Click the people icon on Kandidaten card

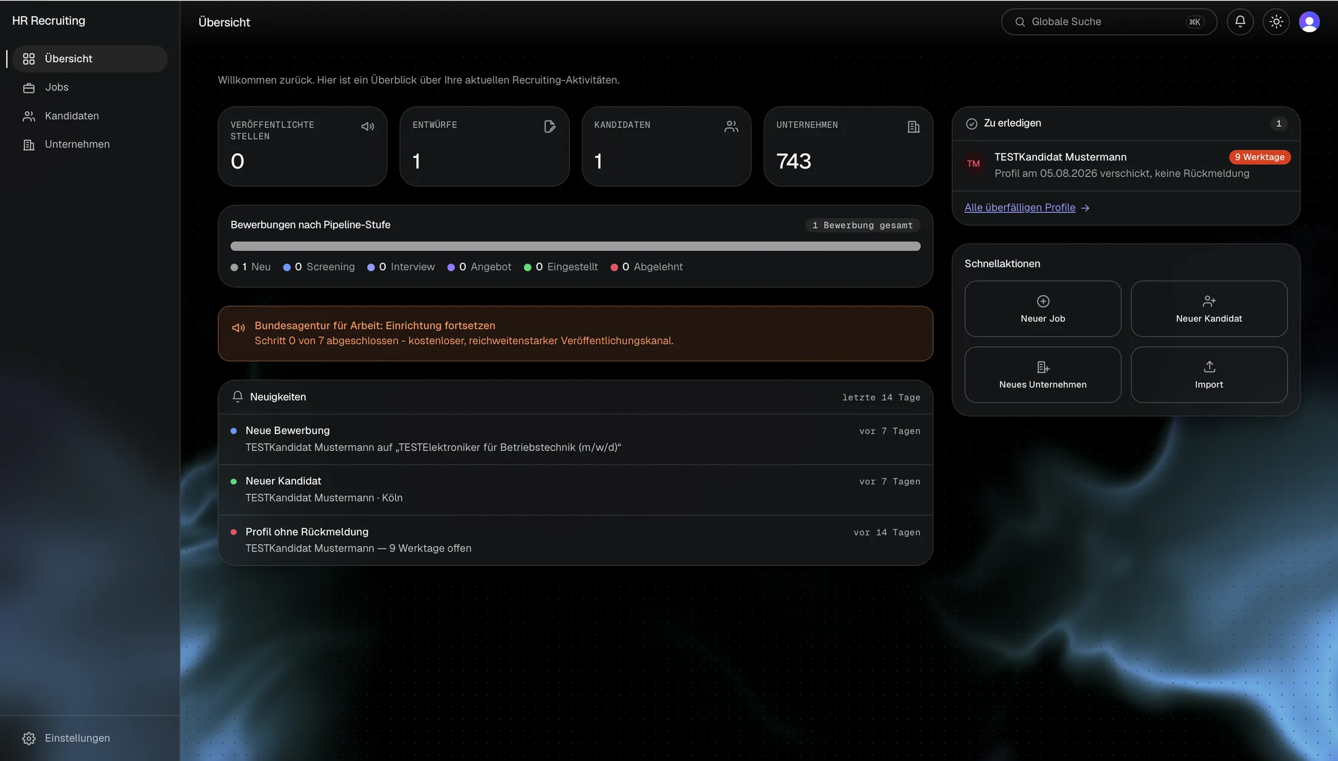point(731,127)
